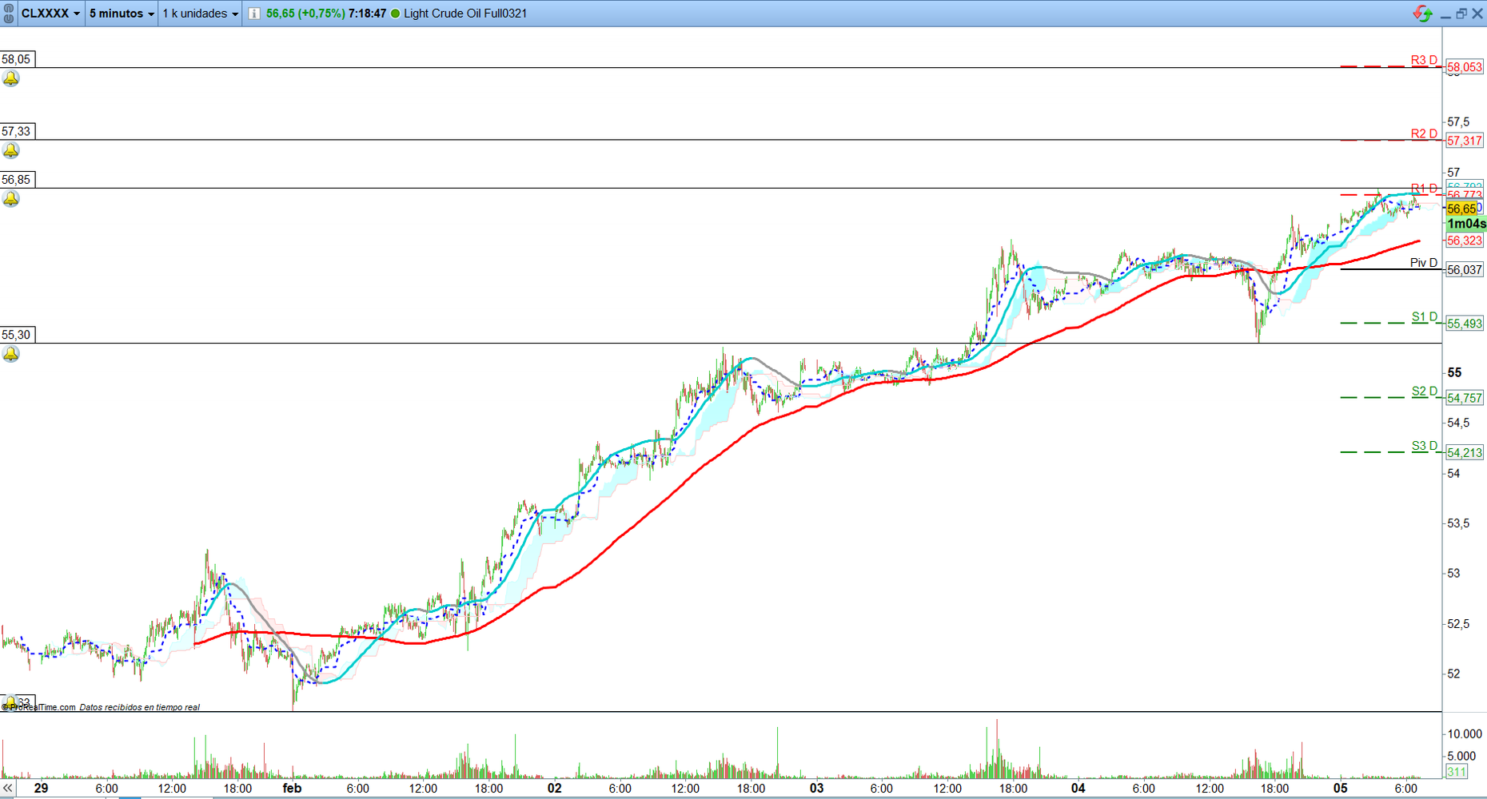Click the 7:18:47 clock text
The height and width of the screenshot is (799, 1487).
[367, 14]
